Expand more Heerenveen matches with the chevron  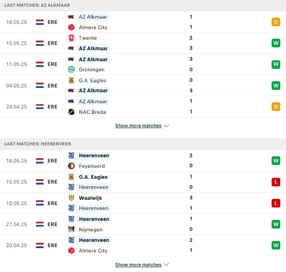[166, 264]
